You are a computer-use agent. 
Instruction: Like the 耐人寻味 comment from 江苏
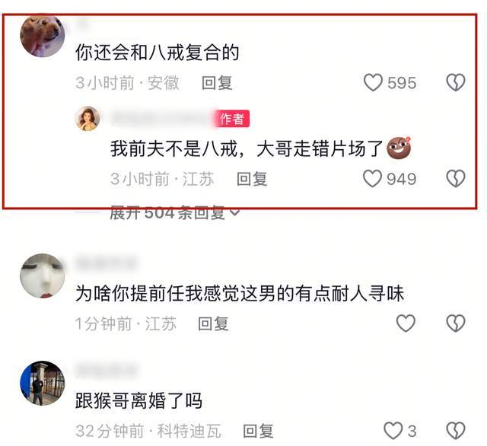406,323
